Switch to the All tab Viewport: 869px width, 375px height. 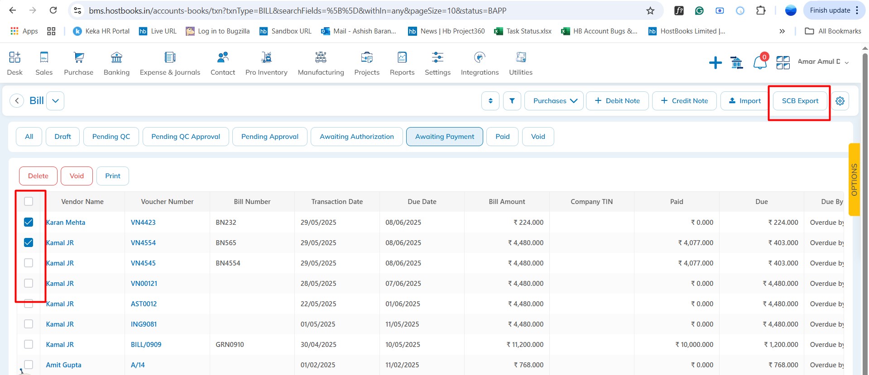(x=29, y=137)
